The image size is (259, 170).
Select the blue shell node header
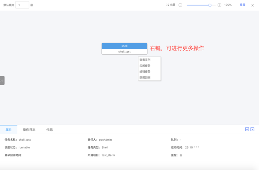pyautogui.click(x=124, y=46)
